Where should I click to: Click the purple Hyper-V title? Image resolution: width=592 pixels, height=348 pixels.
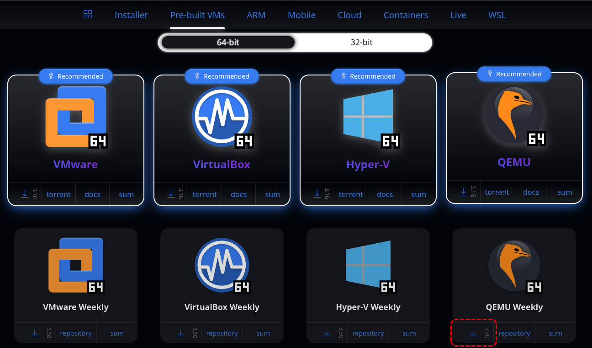click(x=368, y=164)
